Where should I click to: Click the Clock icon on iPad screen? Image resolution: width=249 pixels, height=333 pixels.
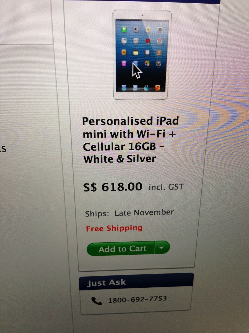click(136, 41)
